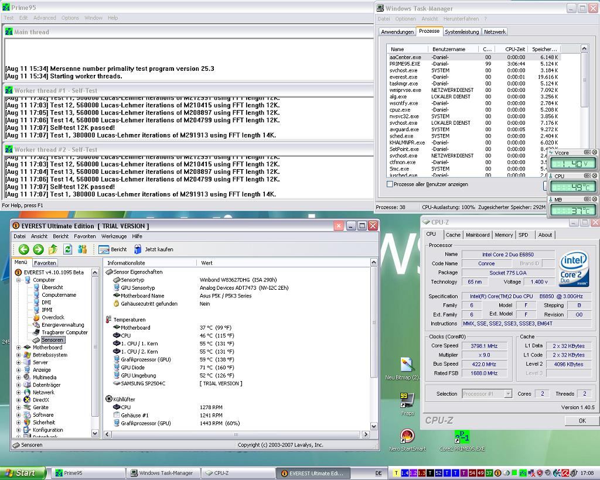This screenshot has width=600, height=480.
Task: Open CPU-Z processor selection dropdown
Action: (x=487, y=393)
